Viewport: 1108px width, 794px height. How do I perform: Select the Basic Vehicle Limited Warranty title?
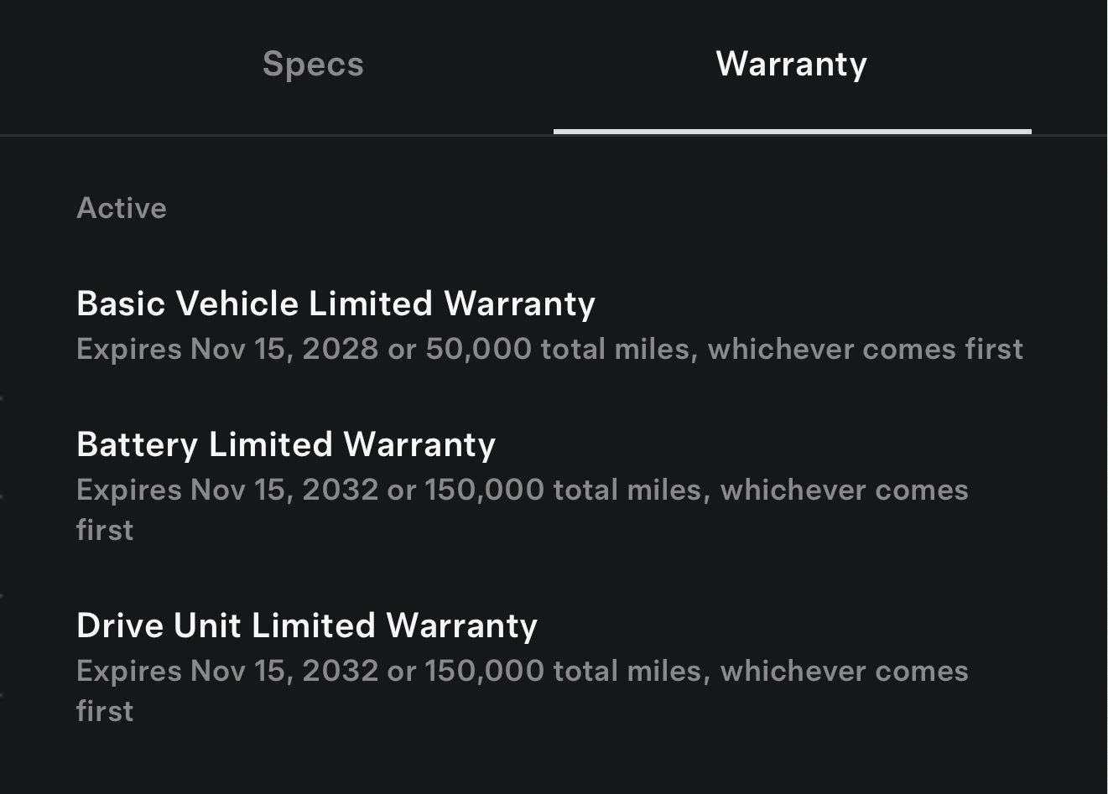(x=335, y=304)
